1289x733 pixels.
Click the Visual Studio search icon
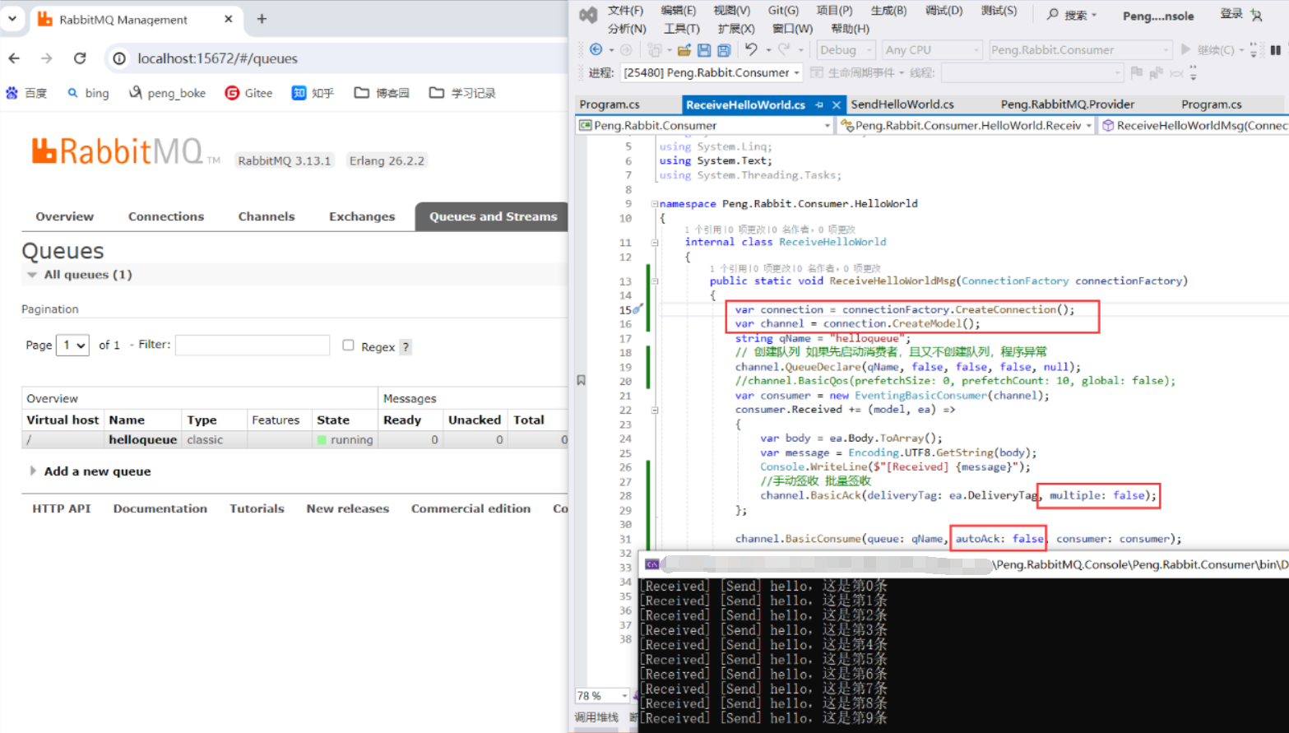point(1053,15)
